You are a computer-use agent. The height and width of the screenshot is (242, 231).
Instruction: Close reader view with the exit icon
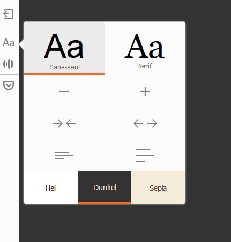tap(9, 14)
